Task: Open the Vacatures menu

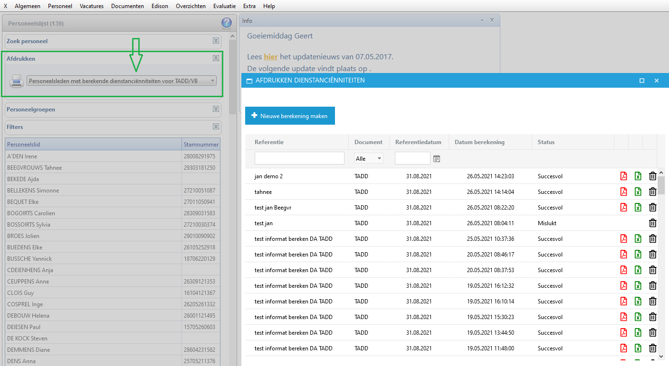Action: [92, 6]
